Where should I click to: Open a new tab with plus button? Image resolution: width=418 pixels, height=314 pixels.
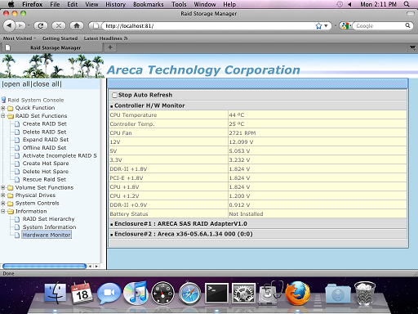pos(110,47)
